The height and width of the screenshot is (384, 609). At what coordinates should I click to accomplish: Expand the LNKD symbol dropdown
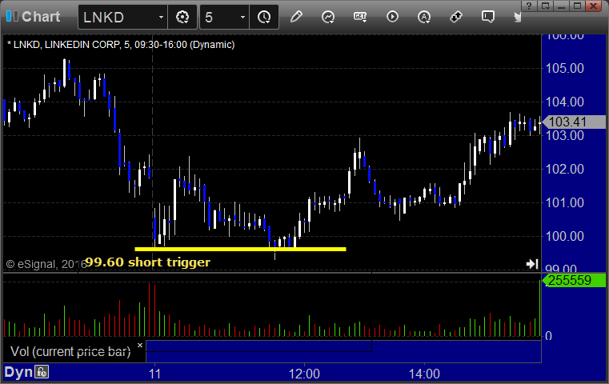tap(161, 17)
